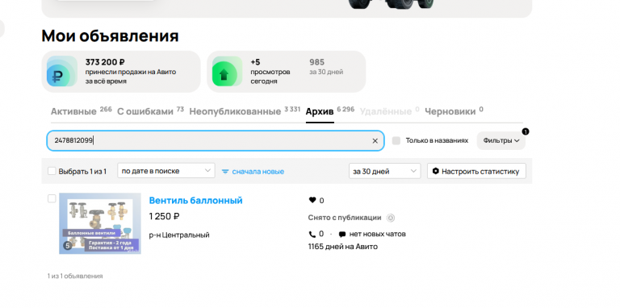Click the 1 250 ₽ price
The height and width of the screenshot is (308, 620).
(x=164, y=216)
